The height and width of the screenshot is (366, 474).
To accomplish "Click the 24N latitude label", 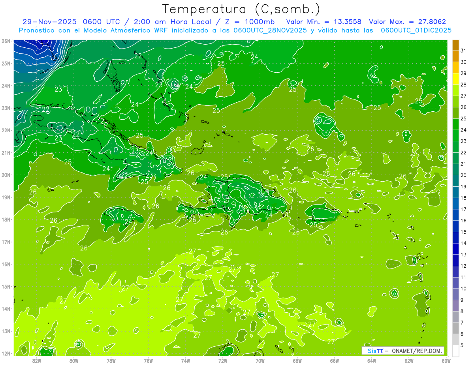I will (6, 86).
